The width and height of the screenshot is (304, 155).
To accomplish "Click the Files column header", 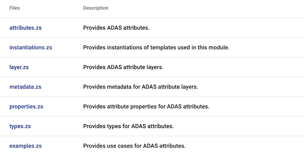I will click(x=15, y=8).
